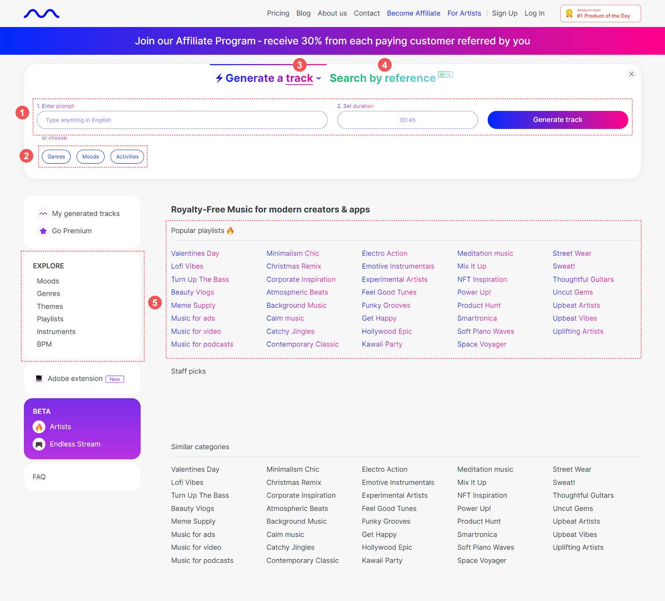Click the gamepad icon next to Endless Stream
Viewport: 665px width, 601px height.
[x=39, y=444]
